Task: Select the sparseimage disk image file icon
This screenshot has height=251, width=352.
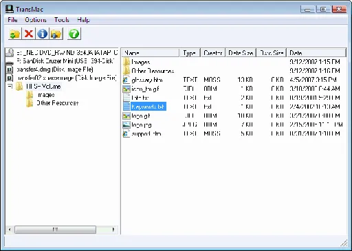Action: coord(10,78)
